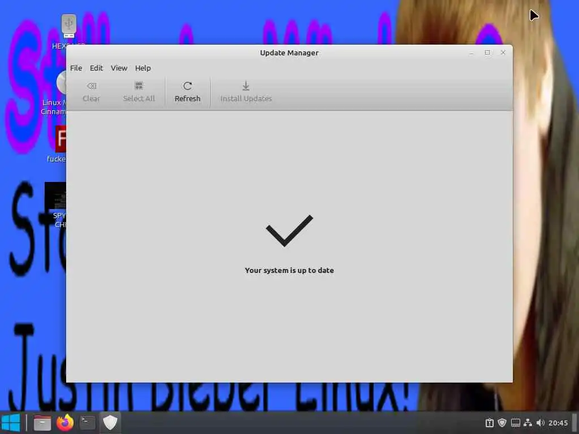
Task: Open the View menu
Action: pyautogui.click(x=119, y=68)
